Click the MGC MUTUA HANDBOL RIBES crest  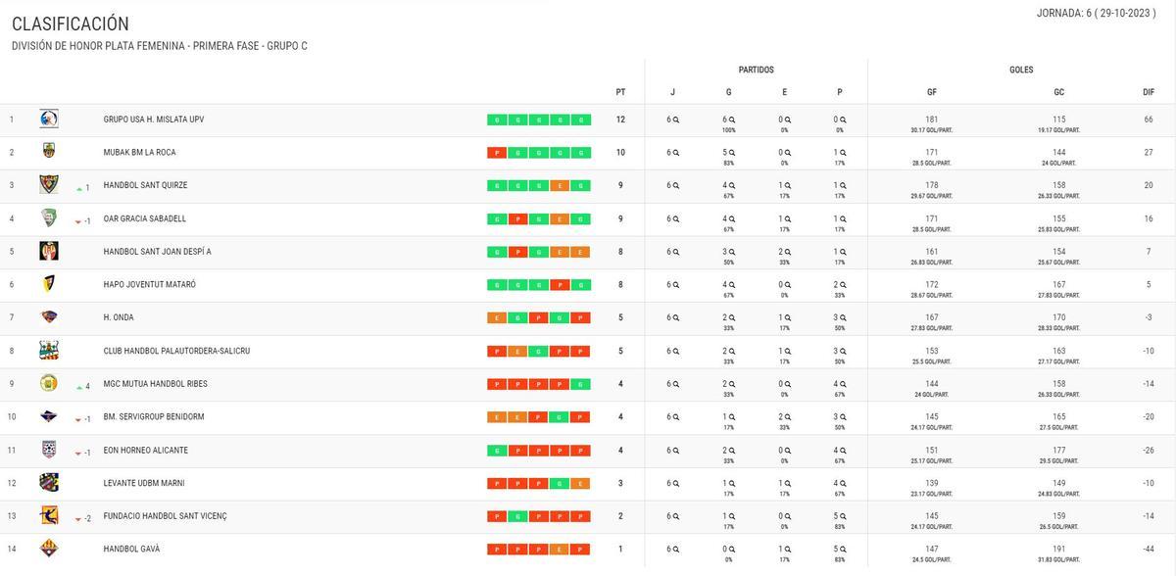49,384
